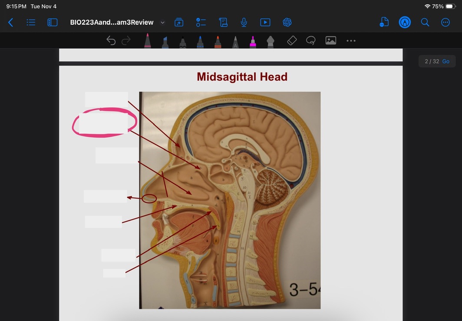The height and width of the screenshot is (321, 462).
Task: Go back using the back chevron
Action: pos(11,22)
